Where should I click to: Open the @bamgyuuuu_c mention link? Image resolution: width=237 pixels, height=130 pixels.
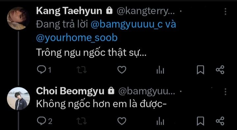pyautogui.click(x=127, y=24)
